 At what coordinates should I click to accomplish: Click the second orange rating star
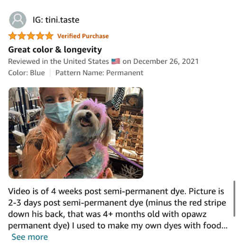pos(22,36)
